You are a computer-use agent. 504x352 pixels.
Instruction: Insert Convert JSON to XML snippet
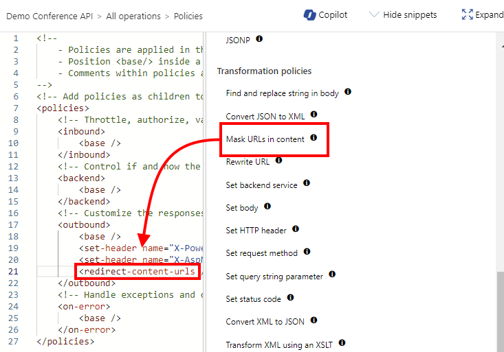[x=265, y=116]
